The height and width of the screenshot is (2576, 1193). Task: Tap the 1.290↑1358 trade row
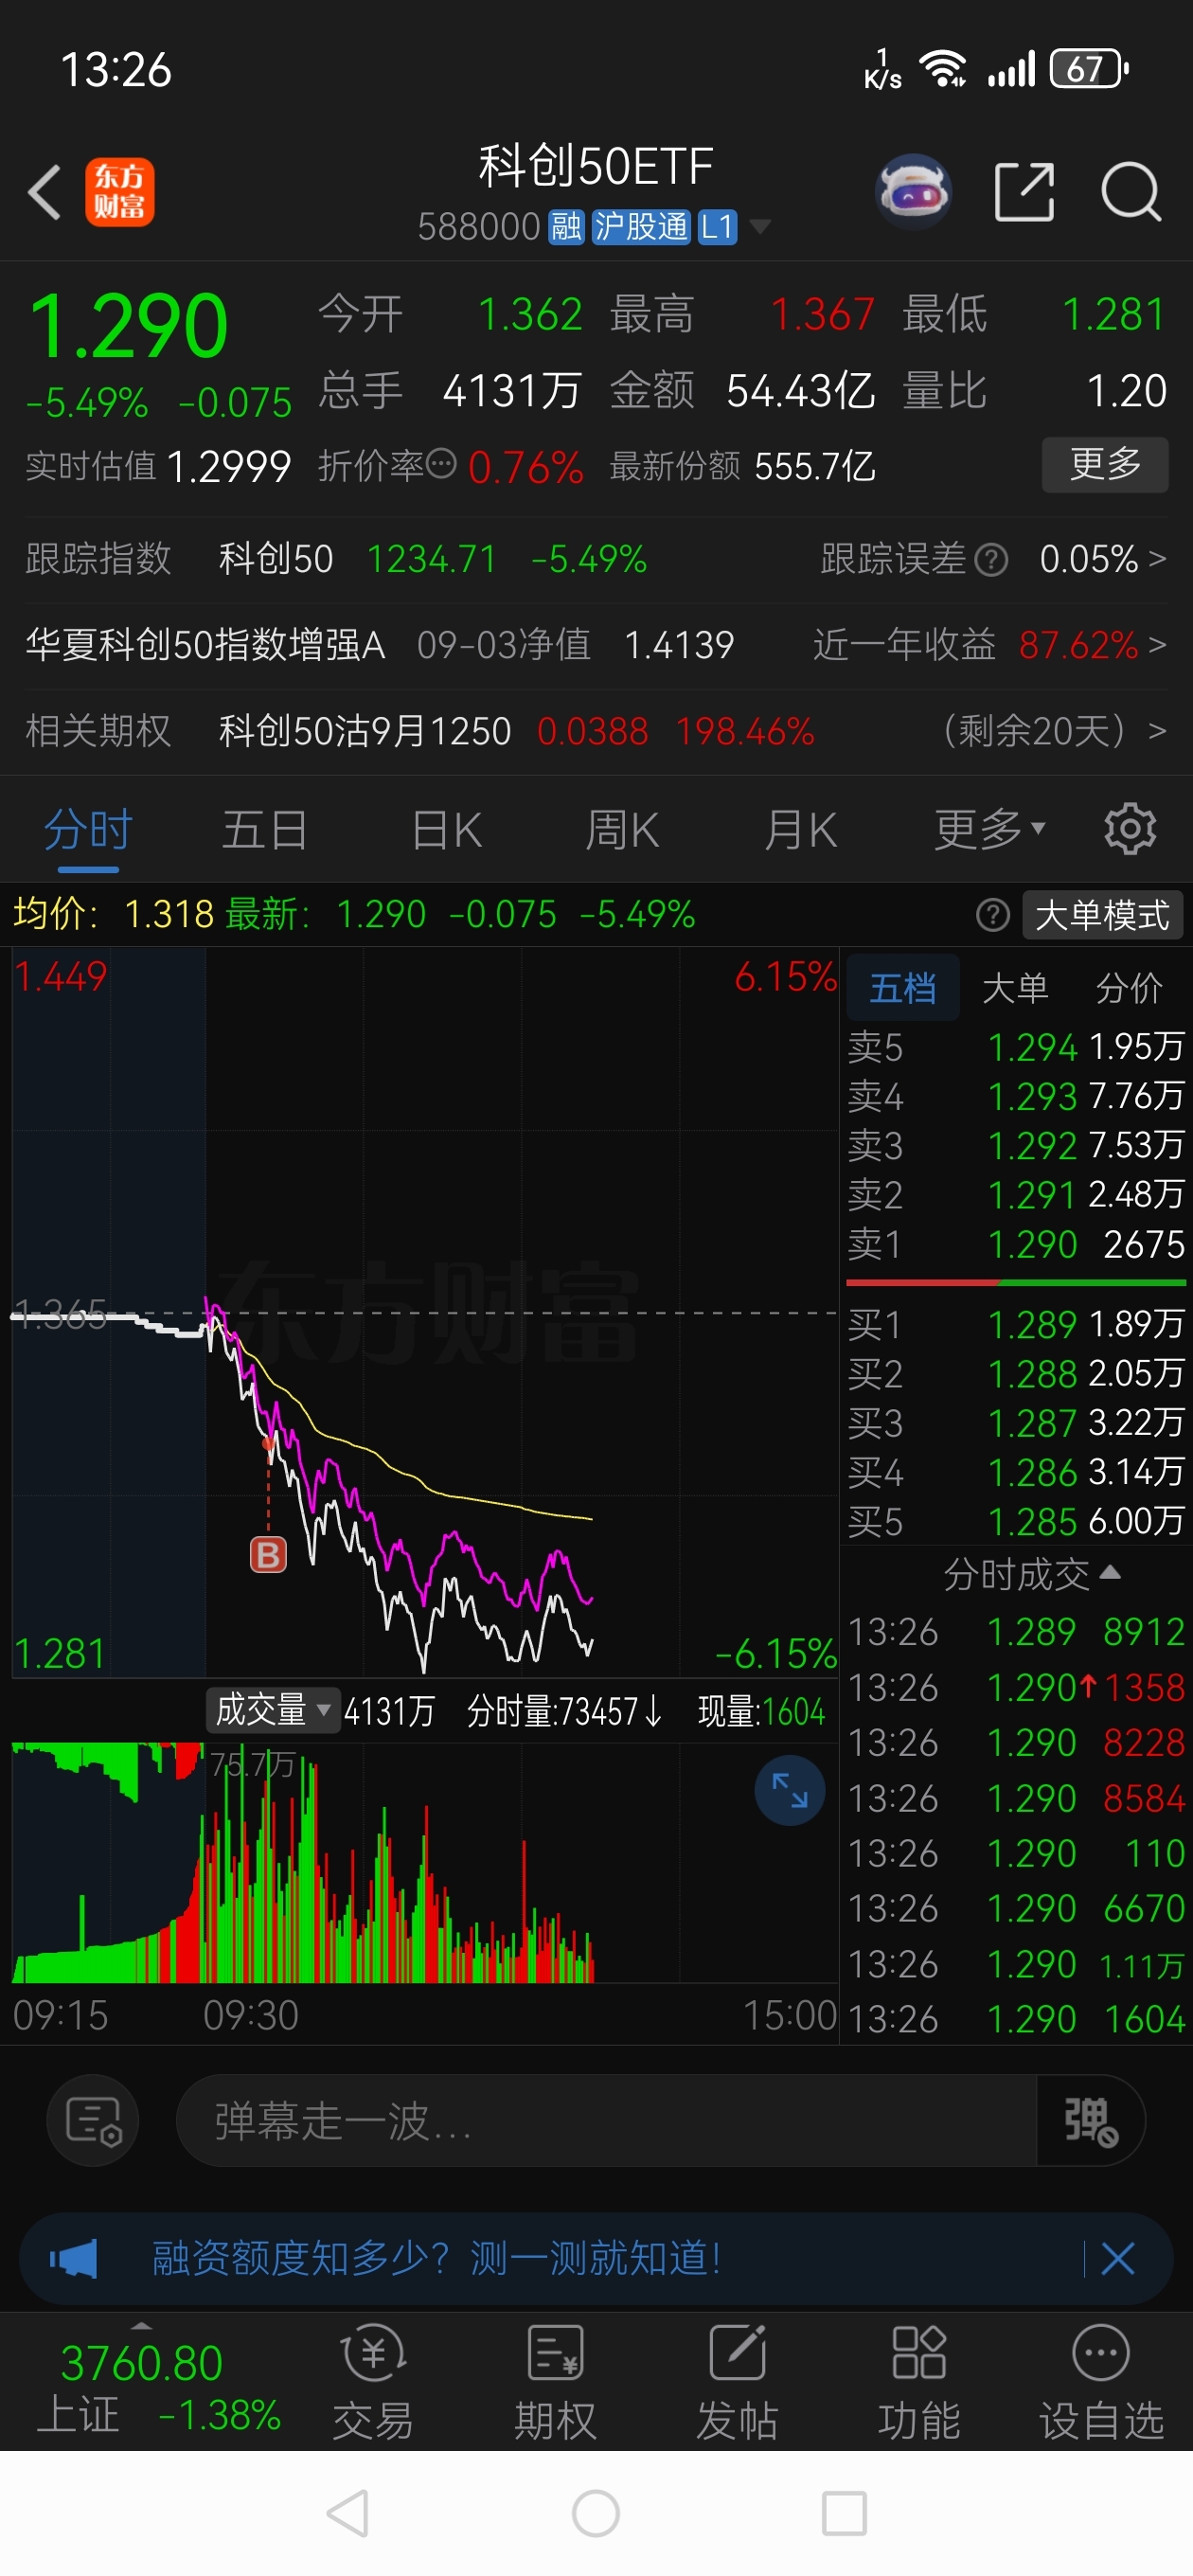pos(1015,1688)
